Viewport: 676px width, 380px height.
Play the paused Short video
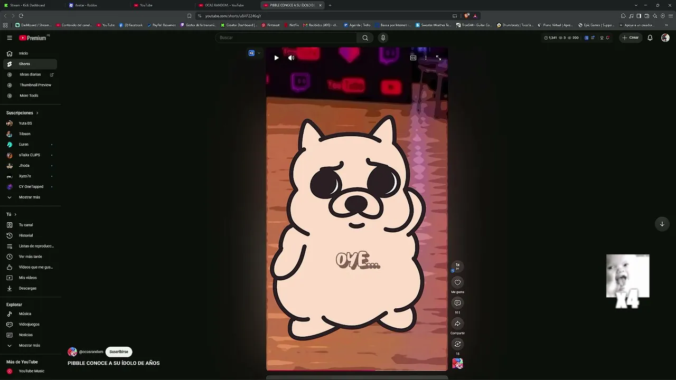(276, 58)
